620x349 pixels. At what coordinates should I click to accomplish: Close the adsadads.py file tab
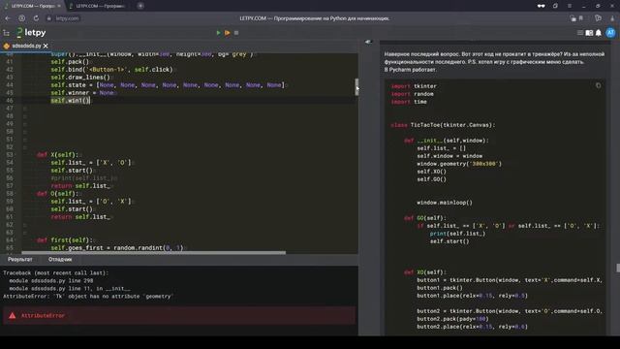46,46
